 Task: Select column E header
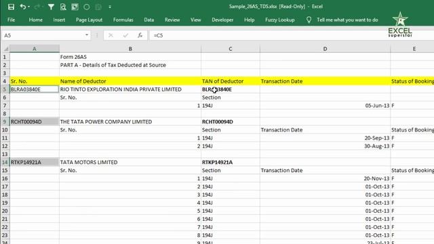click(412, 49)
